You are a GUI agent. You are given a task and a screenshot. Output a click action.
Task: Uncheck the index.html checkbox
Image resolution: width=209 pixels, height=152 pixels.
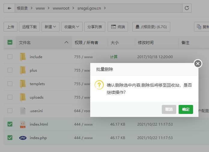(x=10, y=124)
